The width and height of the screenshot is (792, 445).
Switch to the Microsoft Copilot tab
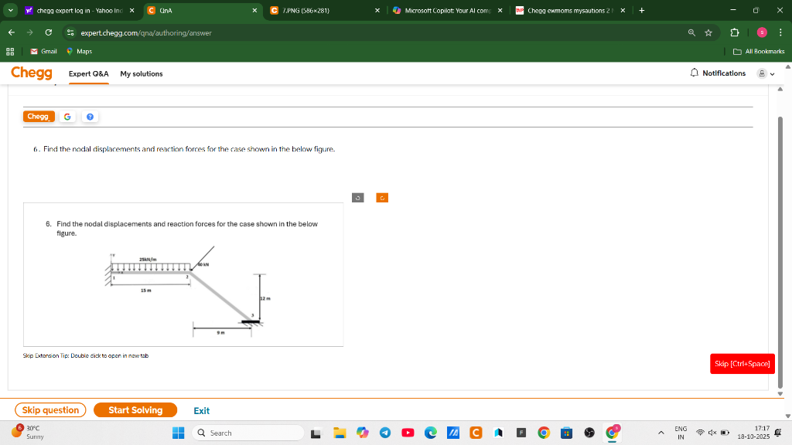(448, 11)
